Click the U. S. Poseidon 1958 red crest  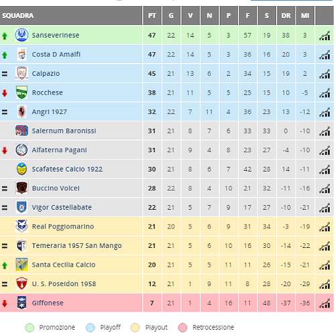[x=21, y=283]
